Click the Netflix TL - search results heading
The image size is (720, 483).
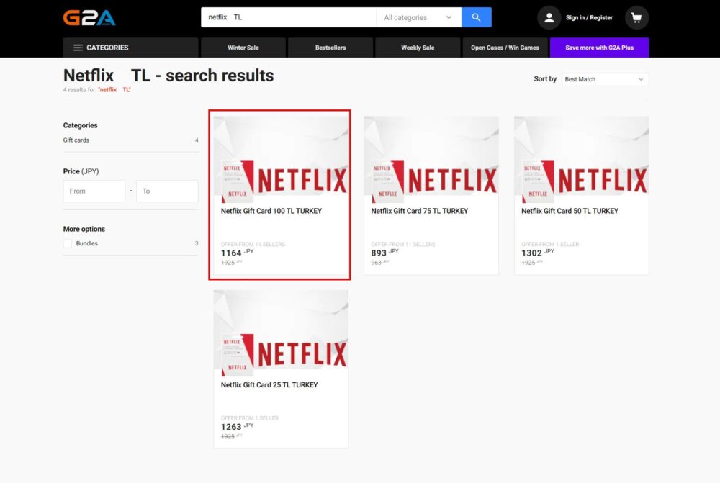point(168,76)
